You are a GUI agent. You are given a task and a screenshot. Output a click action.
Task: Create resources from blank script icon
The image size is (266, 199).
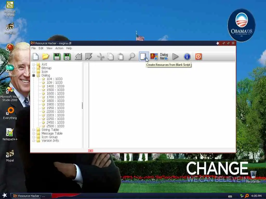144,56
